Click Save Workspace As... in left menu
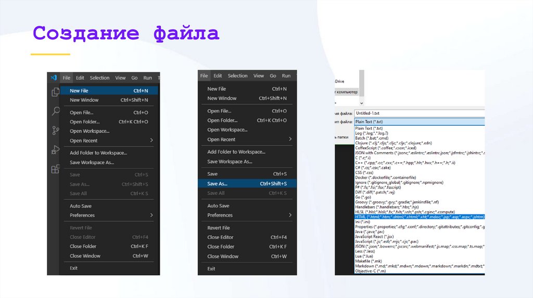The width and height of the screenshot is (533, 298). 109,162
